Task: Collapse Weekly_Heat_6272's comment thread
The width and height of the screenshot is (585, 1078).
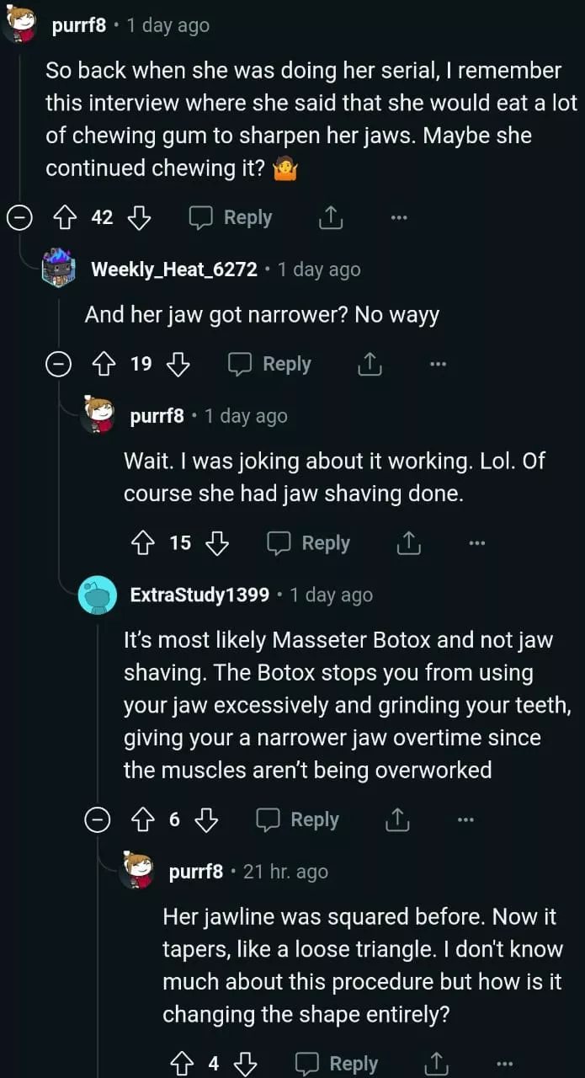Action: 58,364
